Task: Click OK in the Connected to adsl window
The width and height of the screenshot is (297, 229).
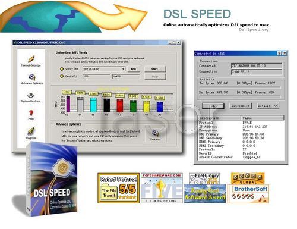Action: (x=213, y=106)
